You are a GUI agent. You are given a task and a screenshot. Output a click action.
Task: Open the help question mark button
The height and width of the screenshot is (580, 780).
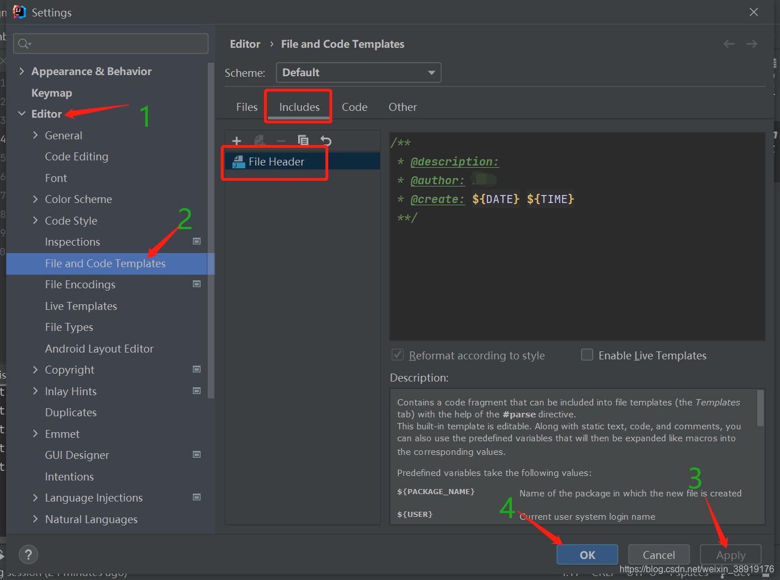pos(28,554)
